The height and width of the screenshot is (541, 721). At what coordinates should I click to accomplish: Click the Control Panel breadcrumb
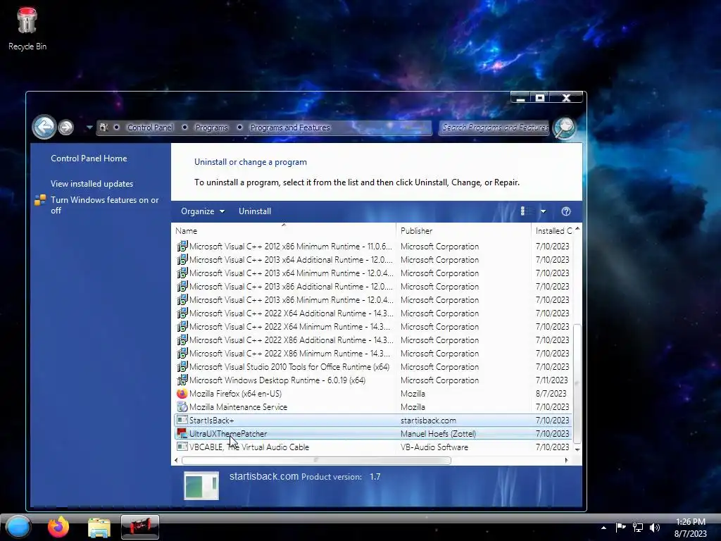pos(150,128)
